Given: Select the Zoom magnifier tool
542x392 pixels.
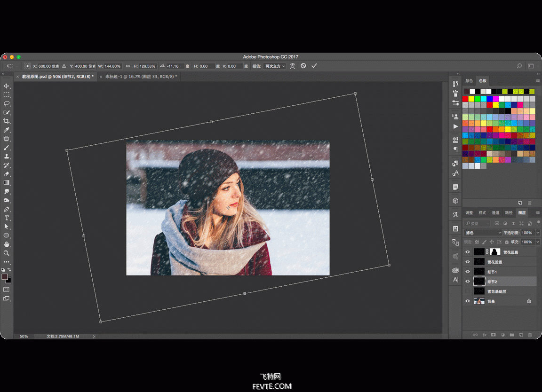Looking at the screenshot, I should (x=6, y=253).
